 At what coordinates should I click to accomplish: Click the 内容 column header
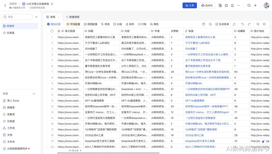coord(135,31)
